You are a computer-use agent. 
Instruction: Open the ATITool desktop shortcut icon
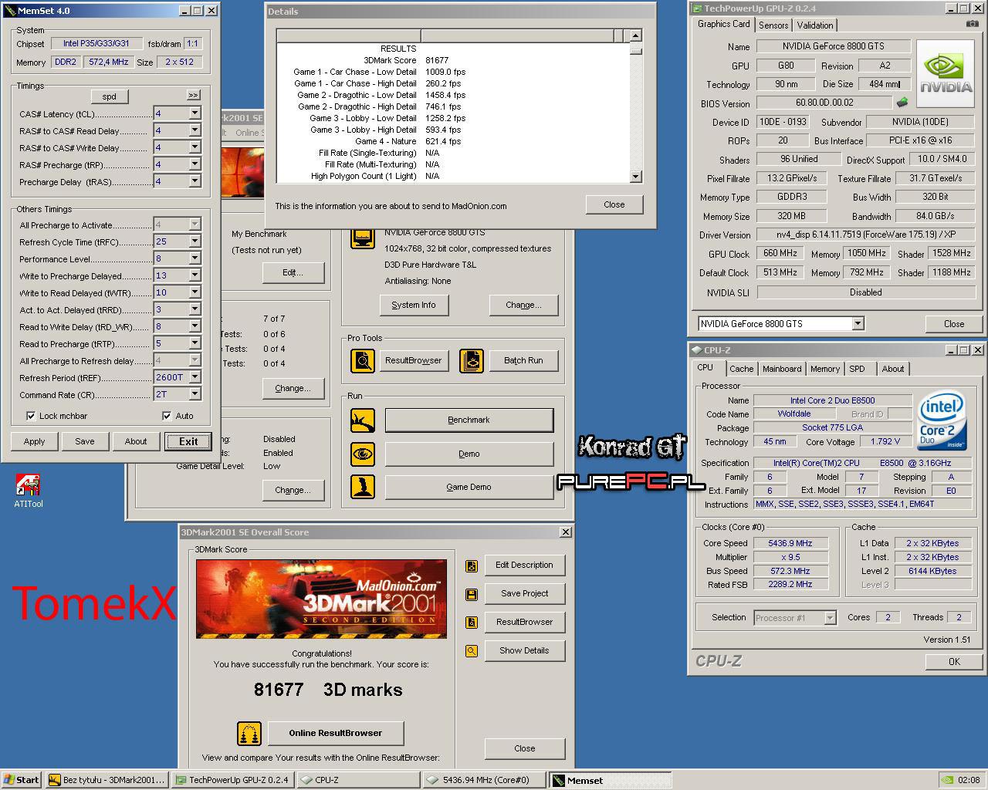(x=28, y=485)
